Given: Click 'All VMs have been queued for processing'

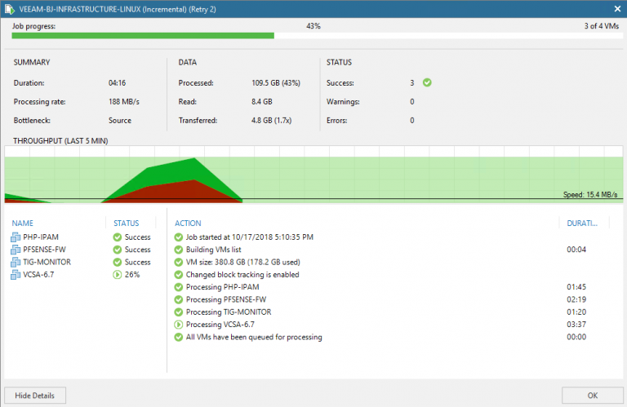Looking at the screenshot, I should pos(254,337).
